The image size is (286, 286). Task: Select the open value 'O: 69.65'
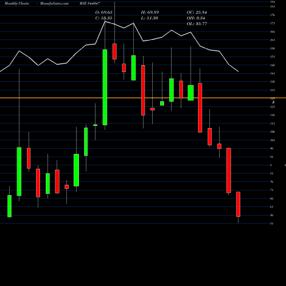click(104, 13)
